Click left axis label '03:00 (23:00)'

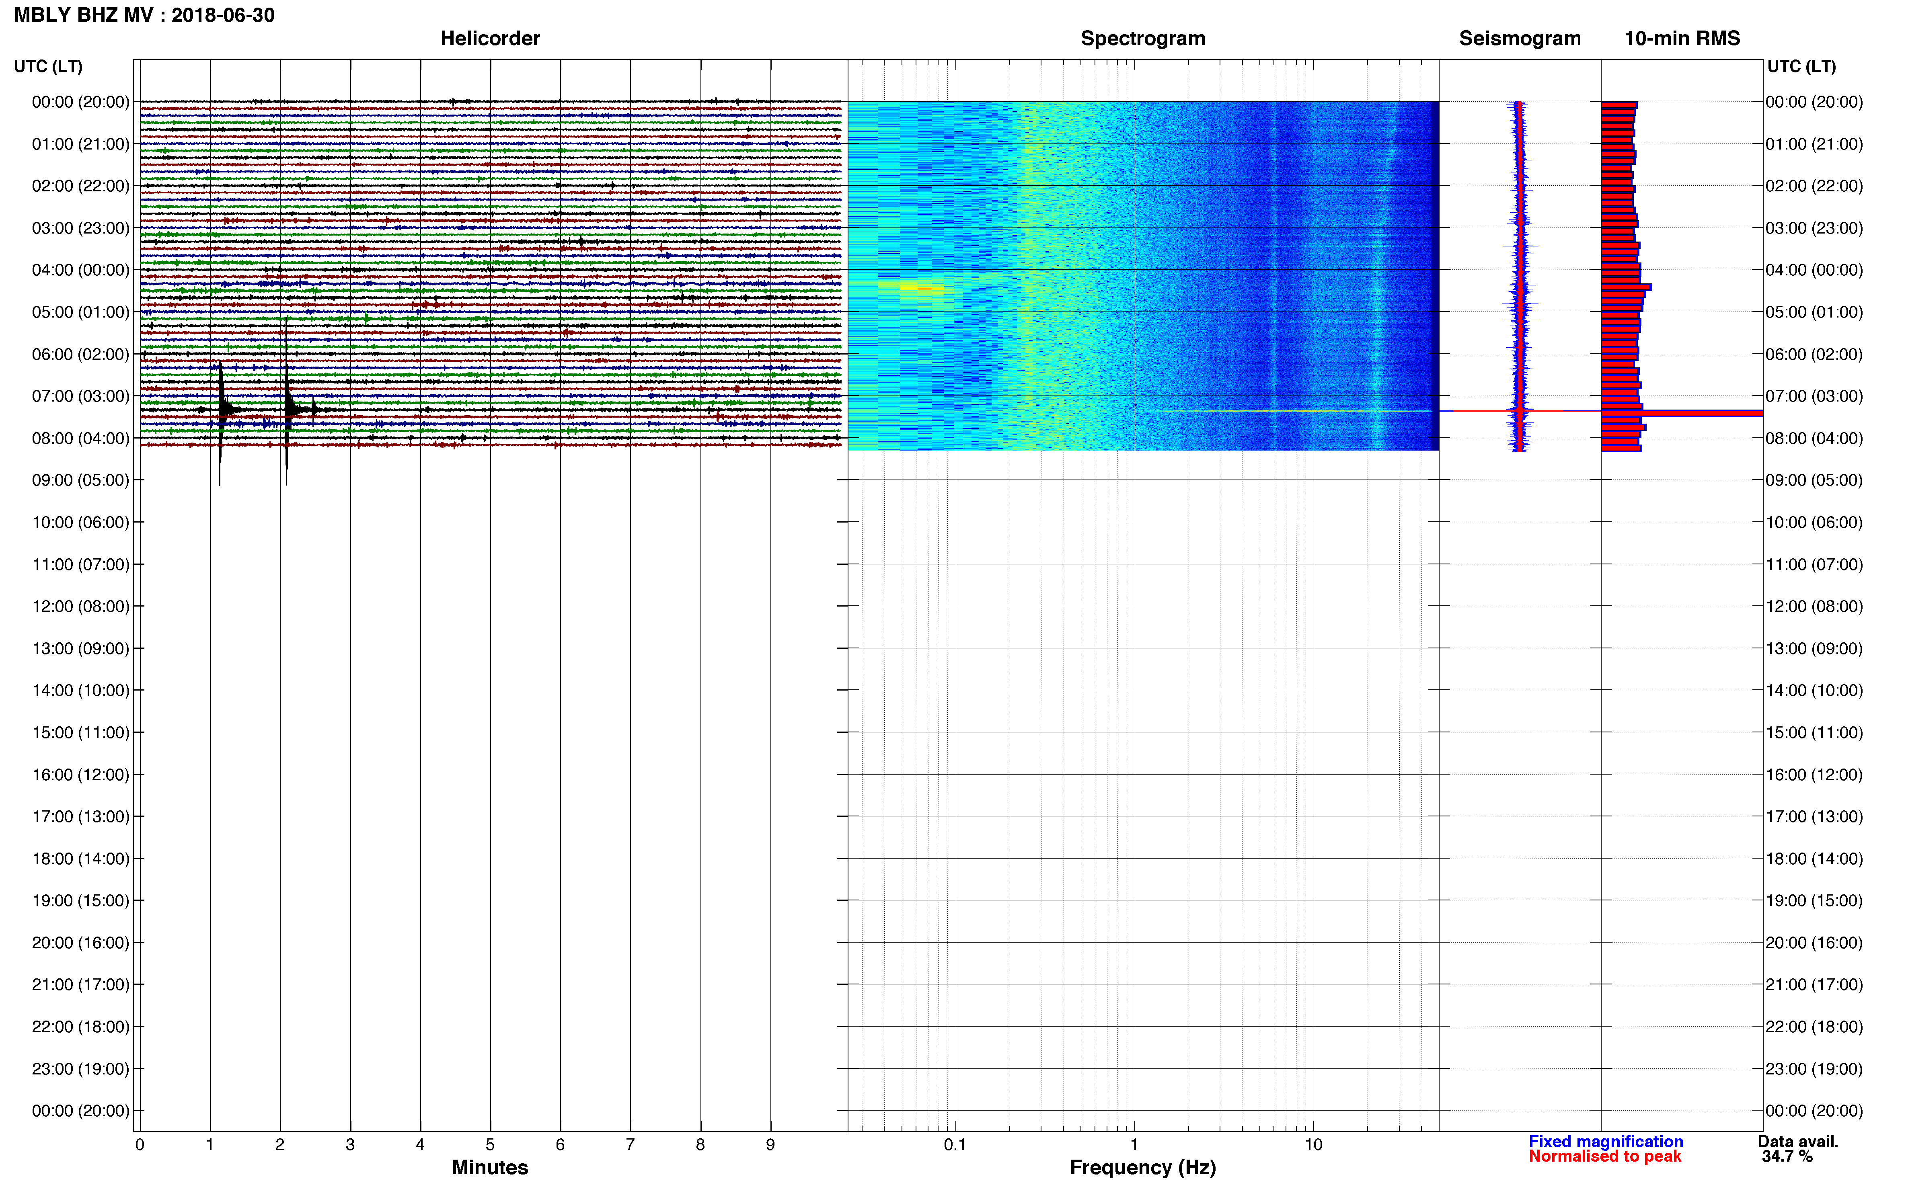[x=80, y=228]
